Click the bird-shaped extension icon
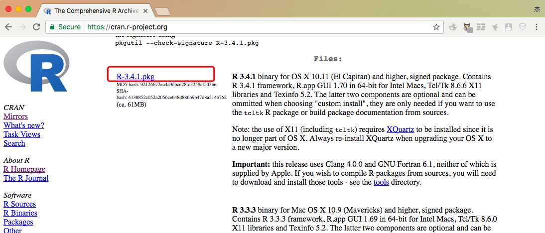Screen dimensions: 545x233 click(x=495, y=27)
